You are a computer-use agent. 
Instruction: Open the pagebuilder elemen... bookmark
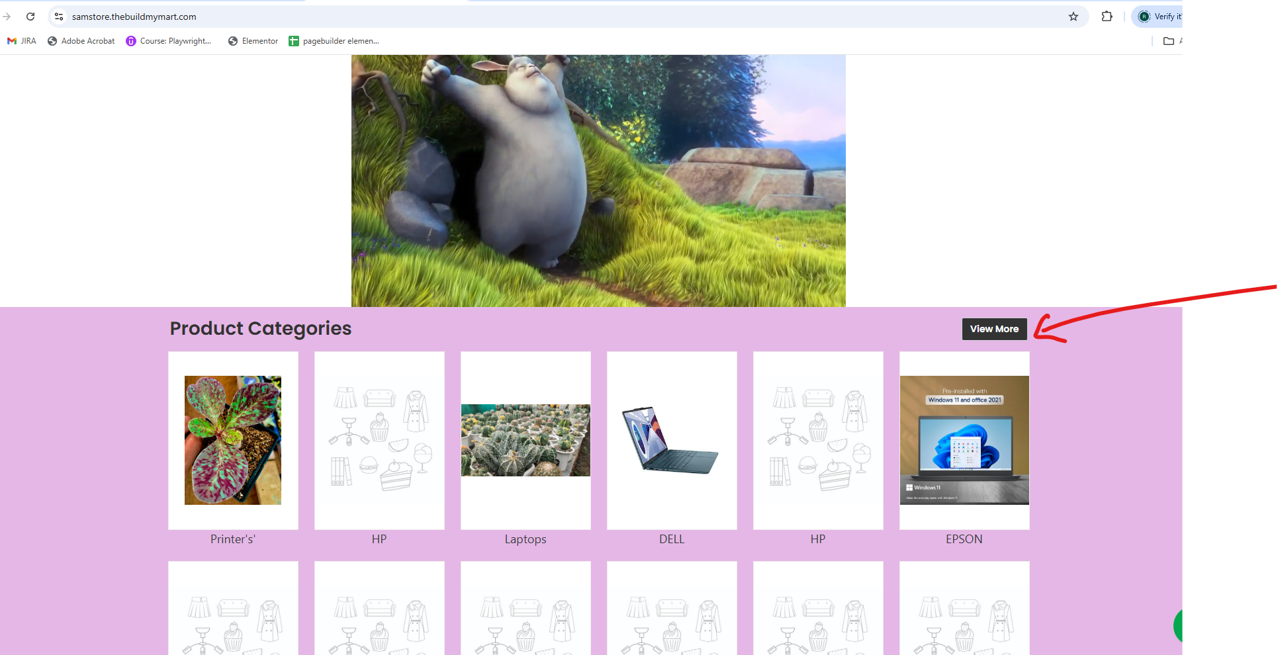pyautogui.click(x=334, y=41)
